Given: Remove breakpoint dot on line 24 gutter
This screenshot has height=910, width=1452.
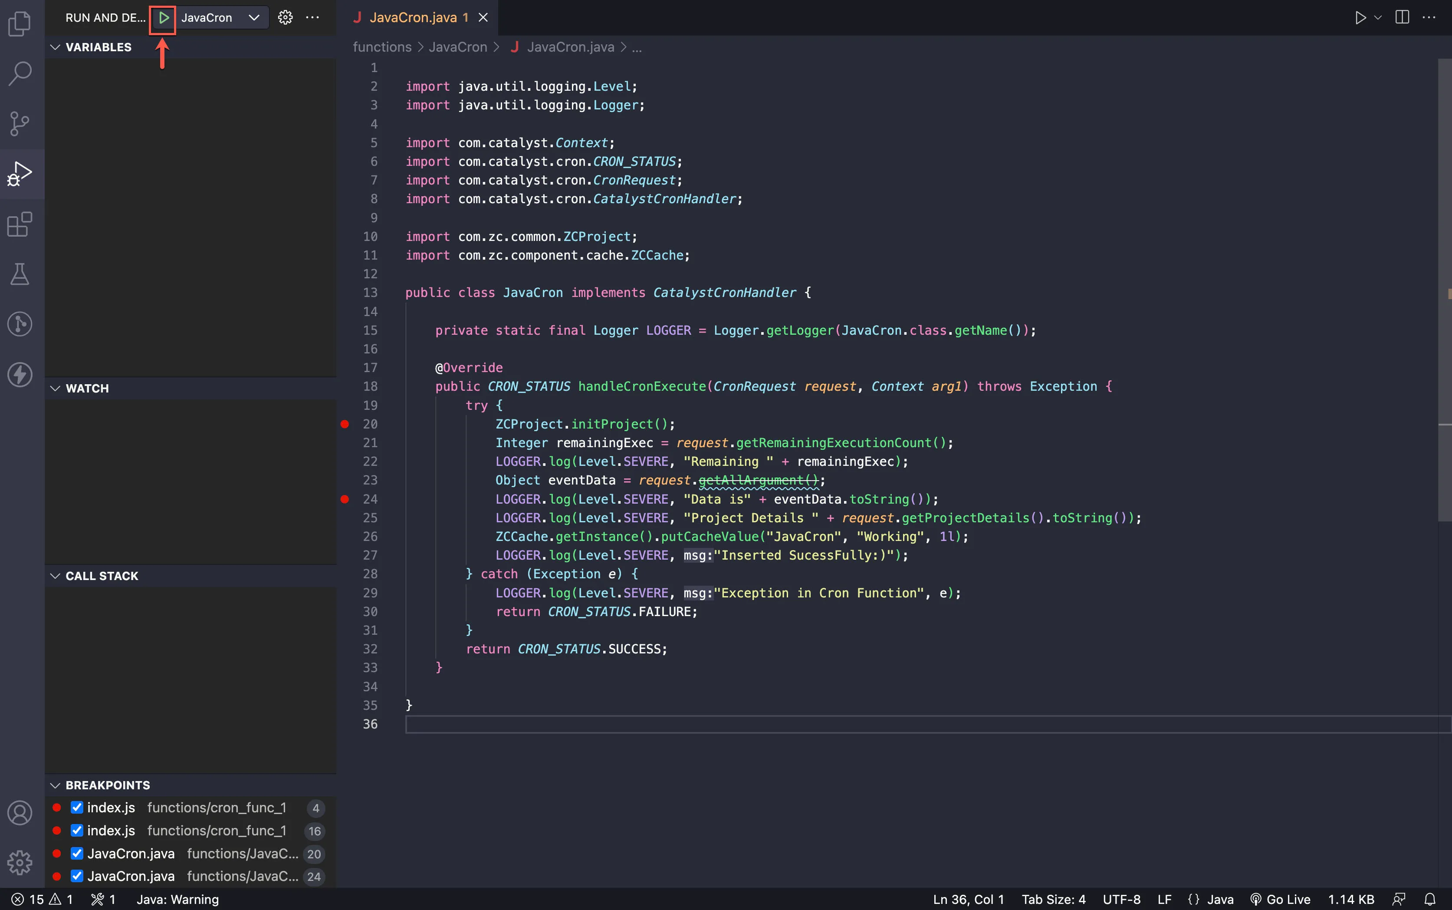Looking at the screenshot, I should point(345,499).
